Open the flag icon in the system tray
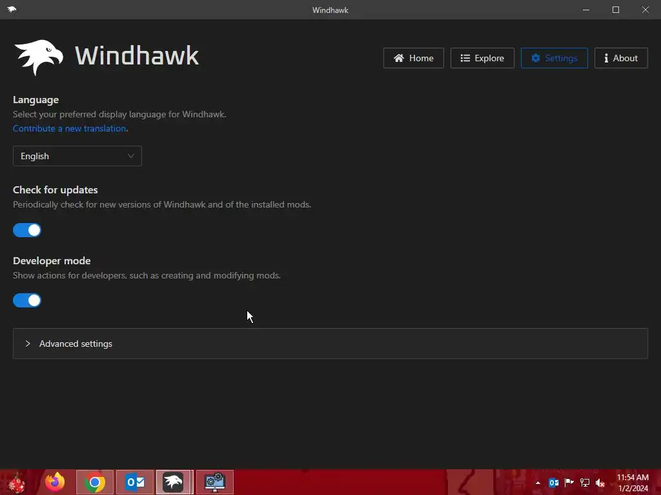Screen dimensions: 661x495 pyautogui.click(x=569, y=483)
